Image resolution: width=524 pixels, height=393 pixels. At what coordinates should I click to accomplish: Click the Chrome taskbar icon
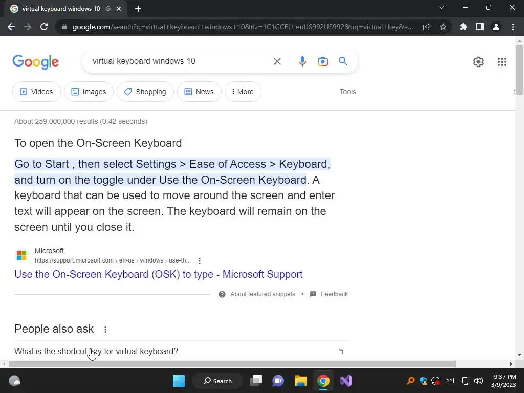tap(323, 381)
